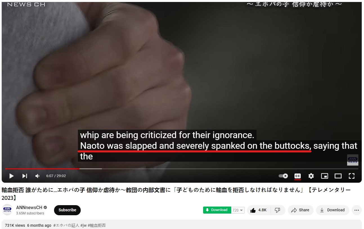This screenshot has height=229, width=364.
Task: Open the three-dot more actions menu
Action: click(357, 210)
